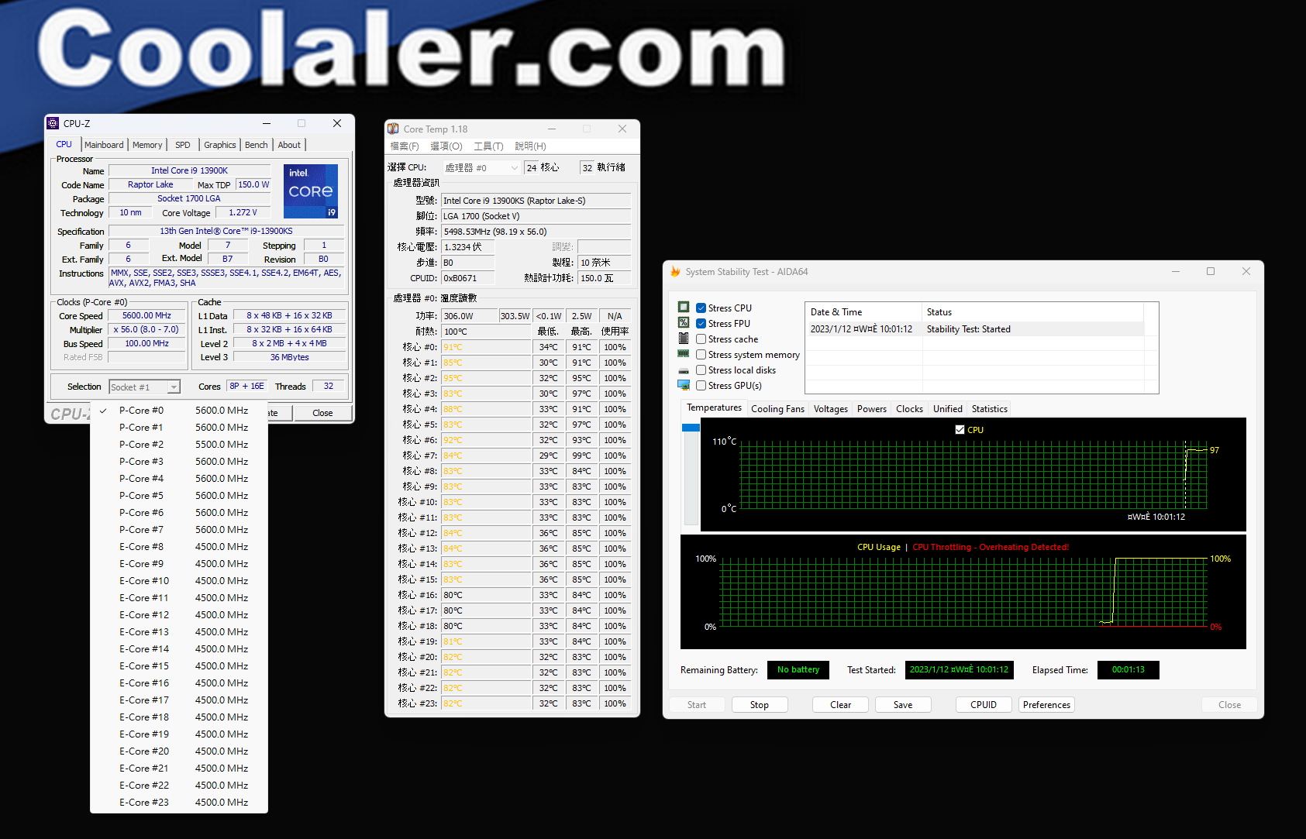
Task: Click CPU-Z Specification text field
Action: point(226,231)
